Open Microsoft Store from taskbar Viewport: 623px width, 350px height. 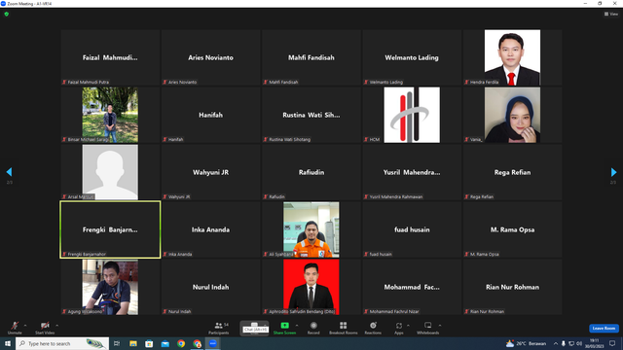pos(149,343)
